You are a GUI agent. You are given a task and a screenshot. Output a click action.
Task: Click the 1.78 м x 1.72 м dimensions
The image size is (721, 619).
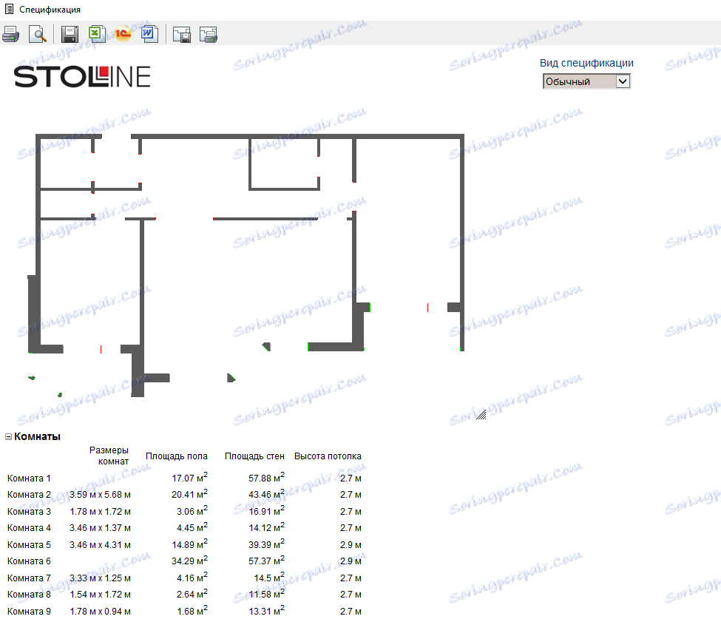pos(100,511)
